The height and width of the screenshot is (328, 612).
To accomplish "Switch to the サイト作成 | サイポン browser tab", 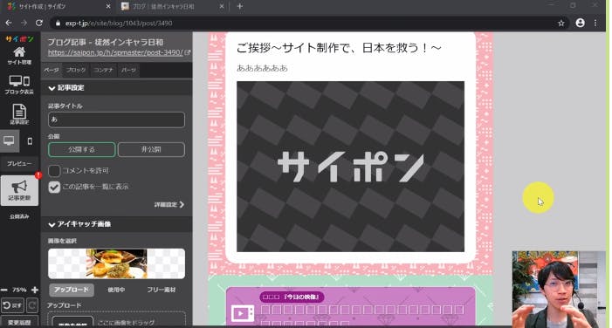I will [58, 6].
